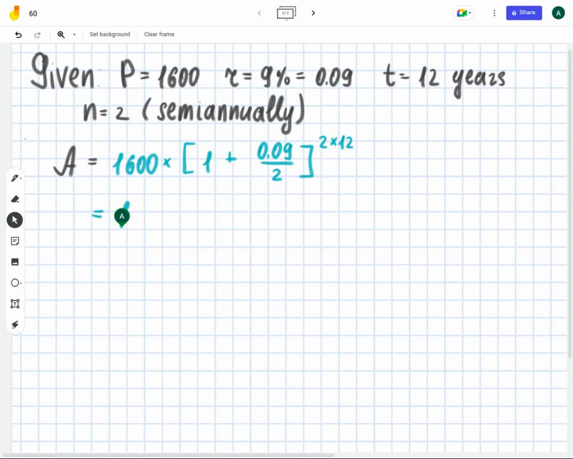Undo the last stroke

click(x=18, y=34)
